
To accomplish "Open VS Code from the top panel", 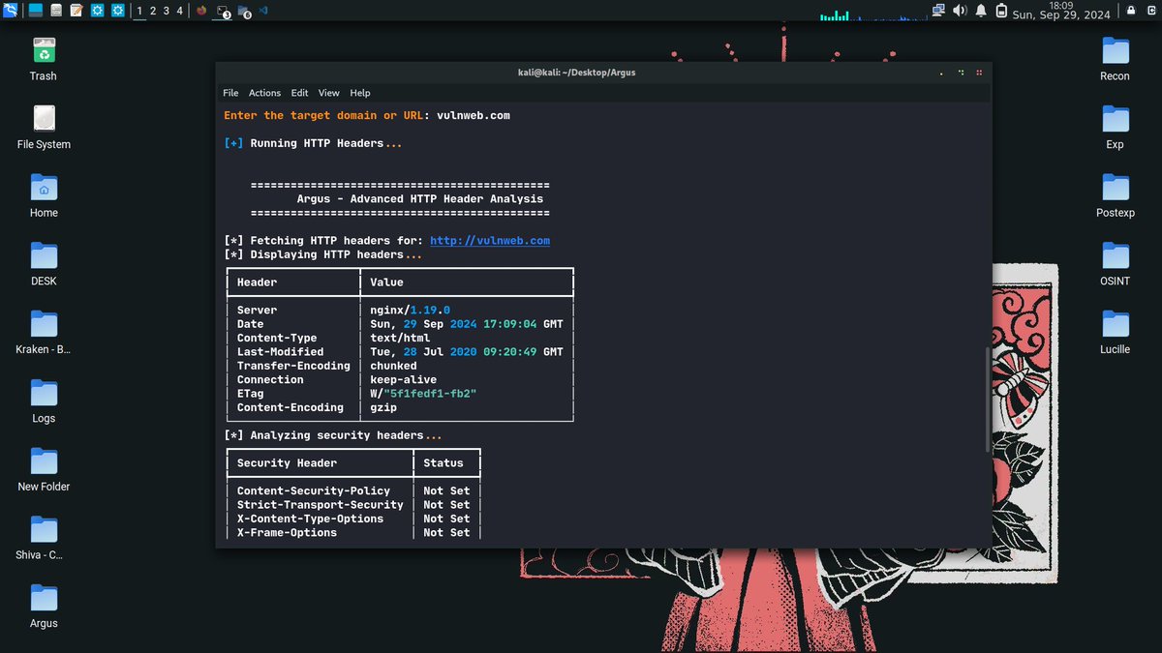I will (x=263, y=11).
